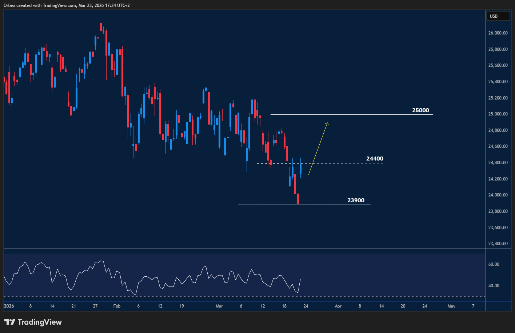Screen dimensions: 515x333
Task: Open the USD currency selector
Action: pos(498,16)
